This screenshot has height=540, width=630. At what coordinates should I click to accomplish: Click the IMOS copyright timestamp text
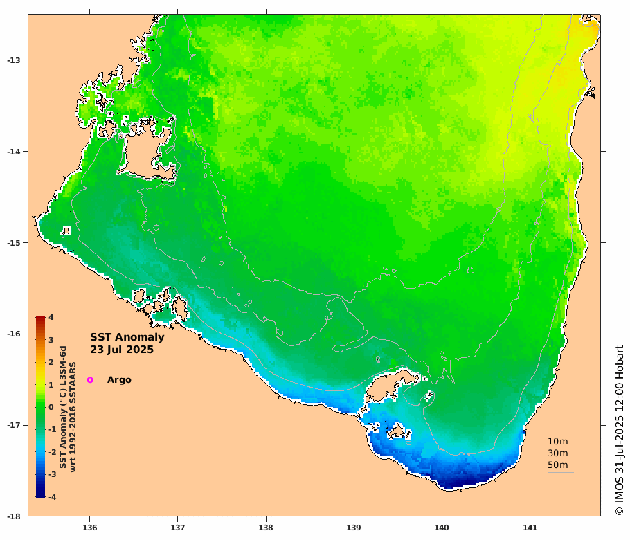620,430
